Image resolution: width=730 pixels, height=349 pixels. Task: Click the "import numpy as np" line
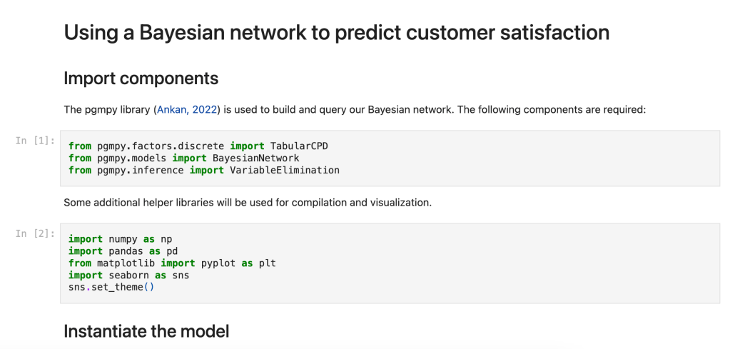point(120,239)
